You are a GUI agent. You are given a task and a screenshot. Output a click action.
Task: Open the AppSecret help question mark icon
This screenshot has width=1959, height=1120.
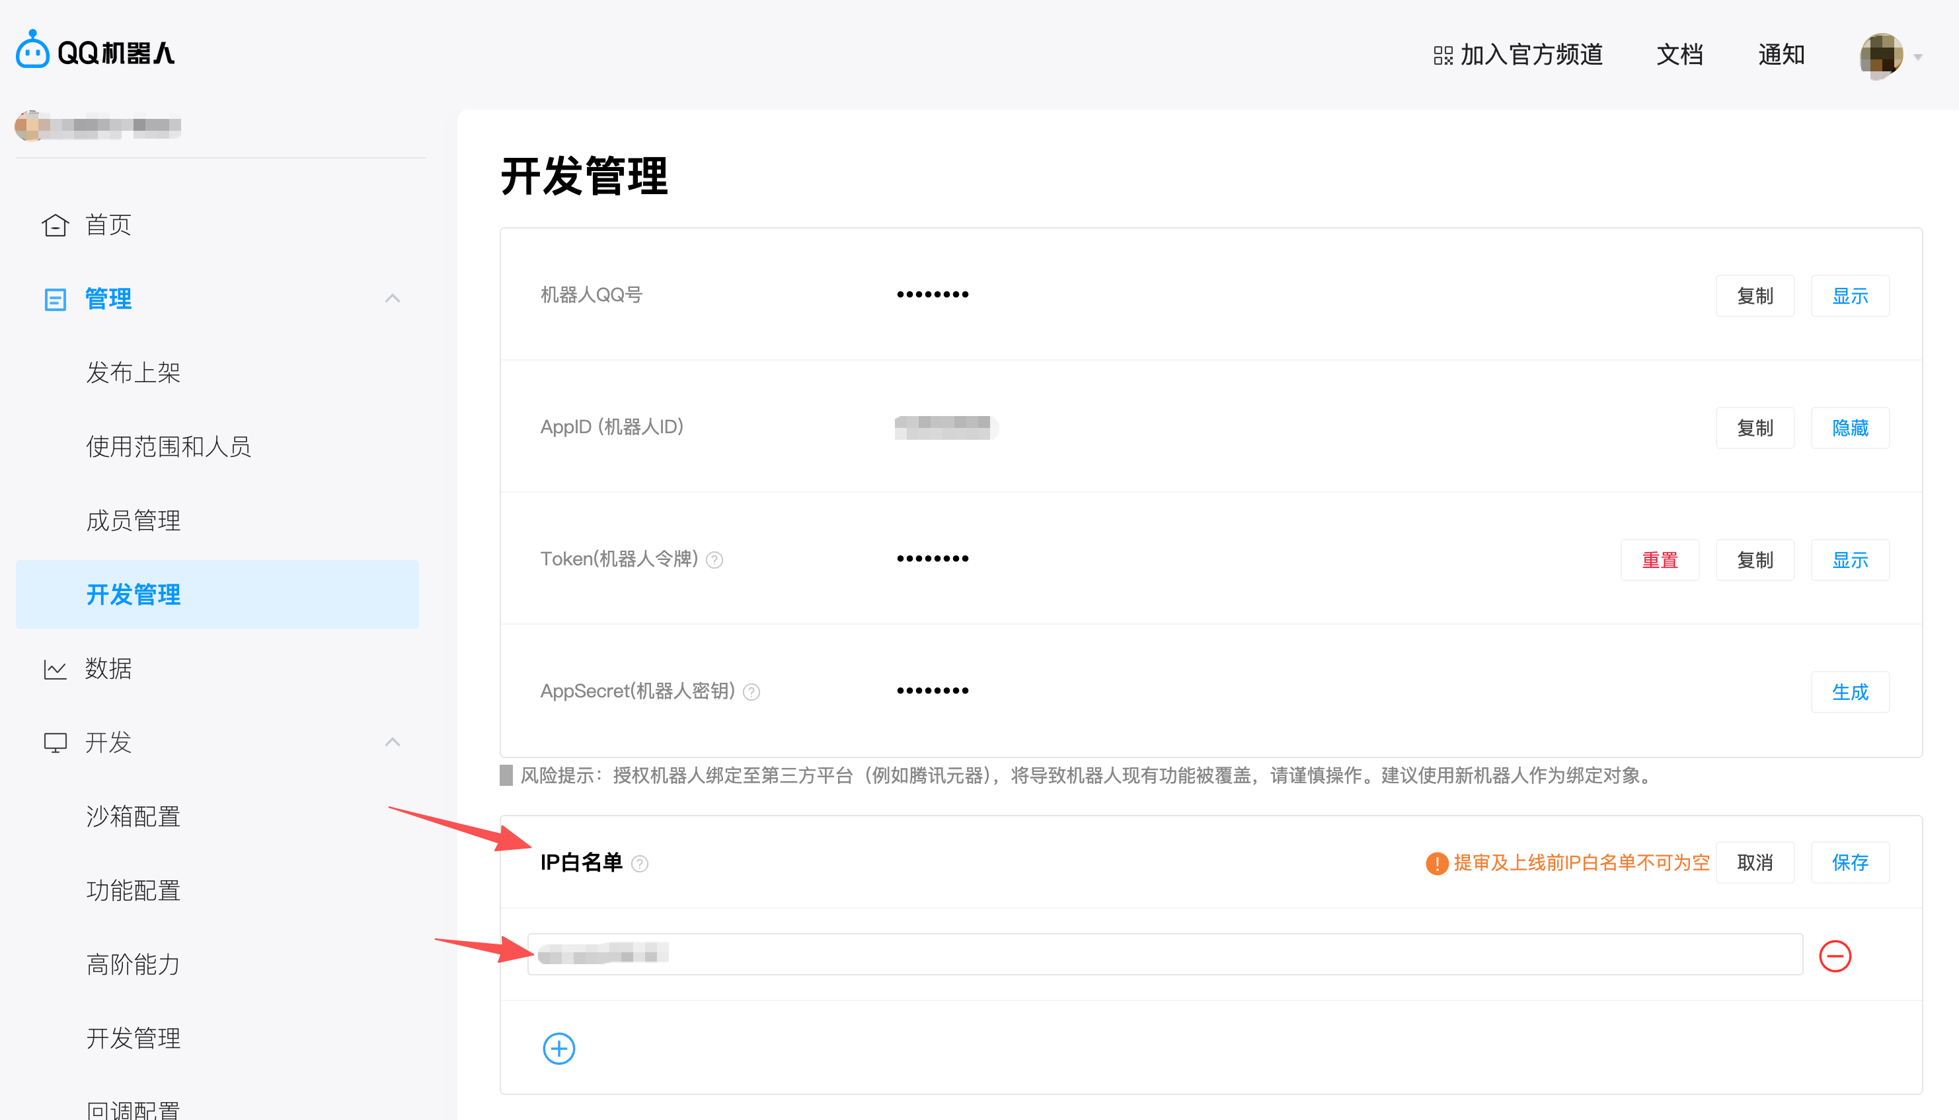coord(751,691)
